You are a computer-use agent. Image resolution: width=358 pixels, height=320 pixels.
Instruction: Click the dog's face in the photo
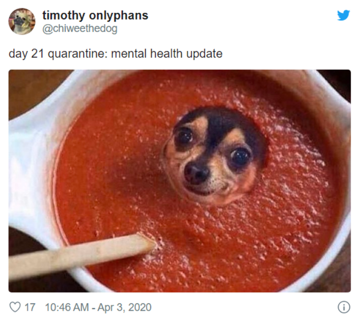pos(214,158)
